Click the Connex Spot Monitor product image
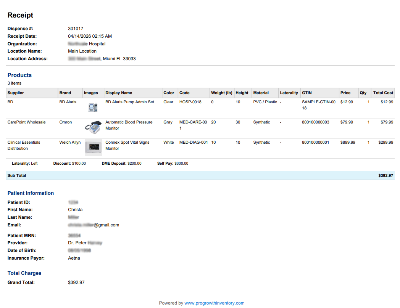Screen dimensions: 400x308 click(93, 148)
